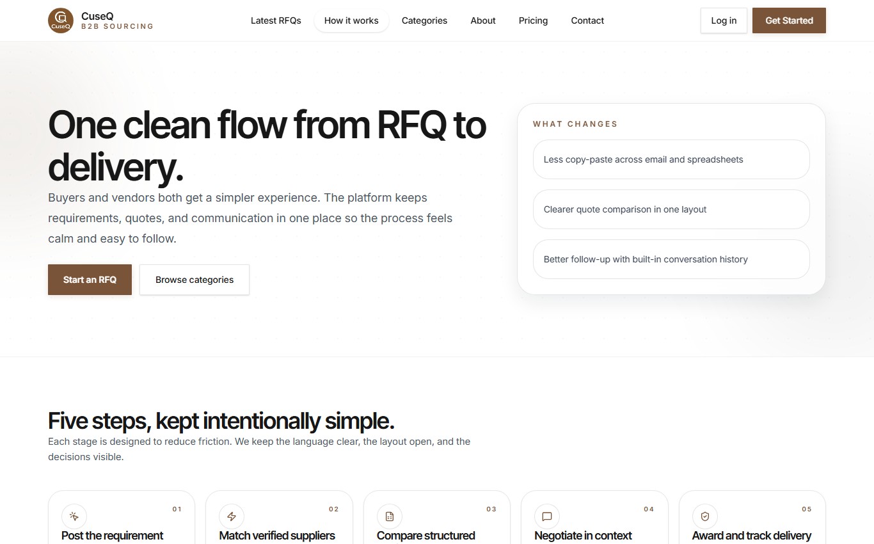The height and width of the screenshot is (544, 874).
Task: Click the CuseQ brand name text
Action: [x=97, y=16]
